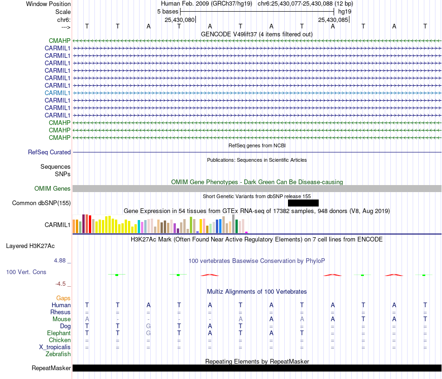Click the 'chr6:' ruler label
The height and width of the screenshot is (379, 442).
coord(64,20)
